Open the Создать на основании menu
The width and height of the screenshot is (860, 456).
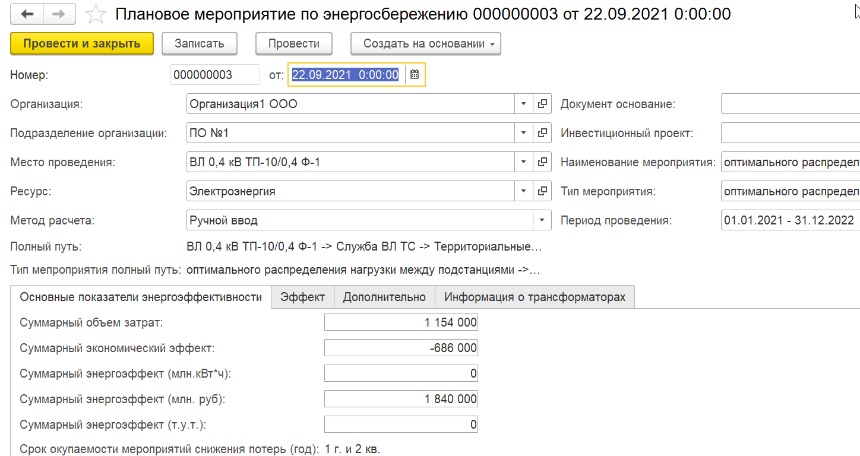[426, 43]
